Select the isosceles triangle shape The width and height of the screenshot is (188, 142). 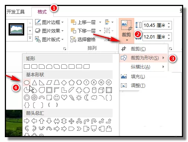(x=34, y=83)
